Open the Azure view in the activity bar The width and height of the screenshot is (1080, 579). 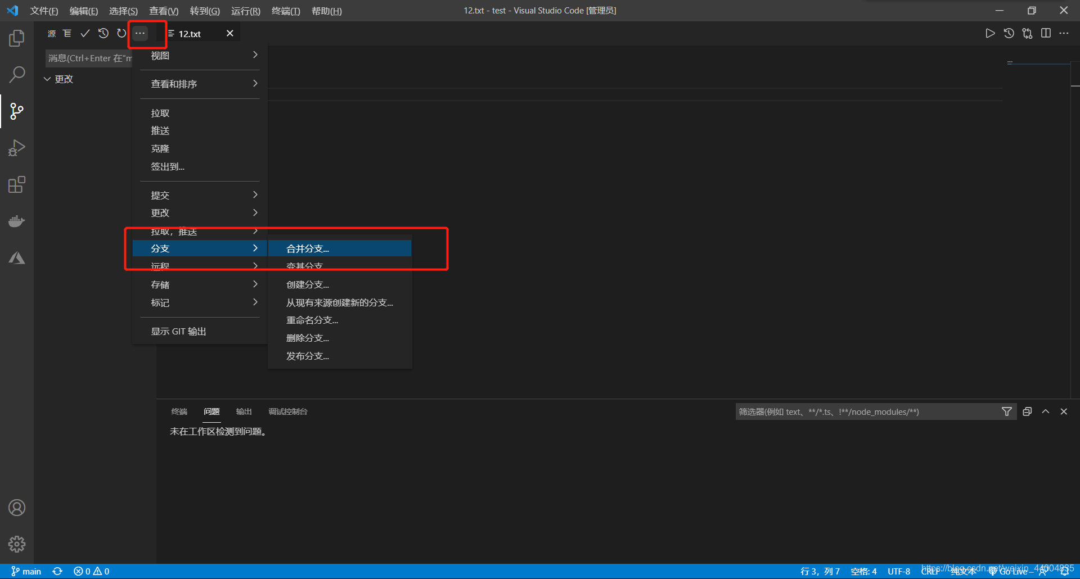point(17,258)
